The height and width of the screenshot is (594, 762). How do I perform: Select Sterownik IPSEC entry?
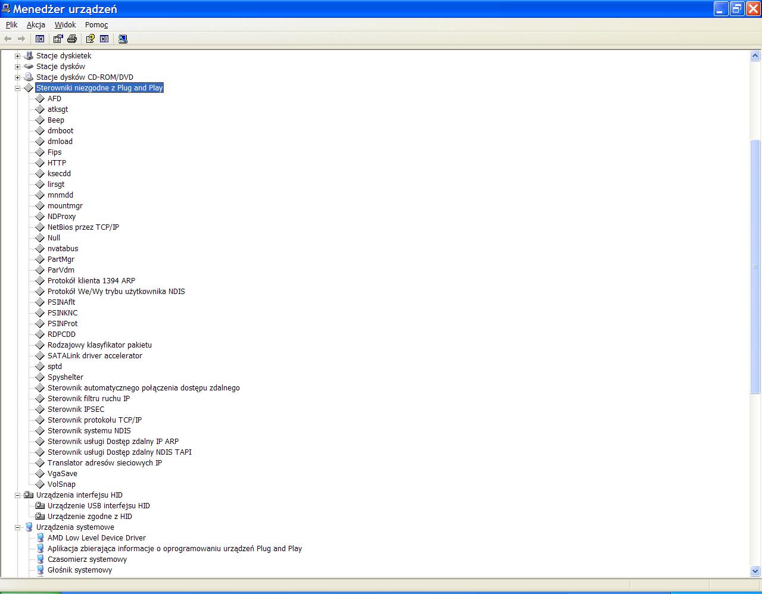tap(76, 409)
